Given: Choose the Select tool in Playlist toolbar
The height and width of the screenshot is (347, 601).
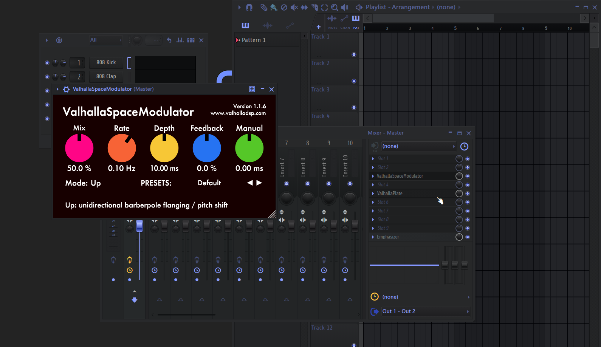Looking at the screenshot, I should (x=324, y=7).
